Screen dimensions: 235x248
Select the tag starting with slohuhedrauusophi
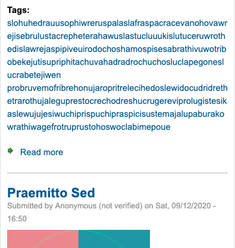click(x=117, y=23)
